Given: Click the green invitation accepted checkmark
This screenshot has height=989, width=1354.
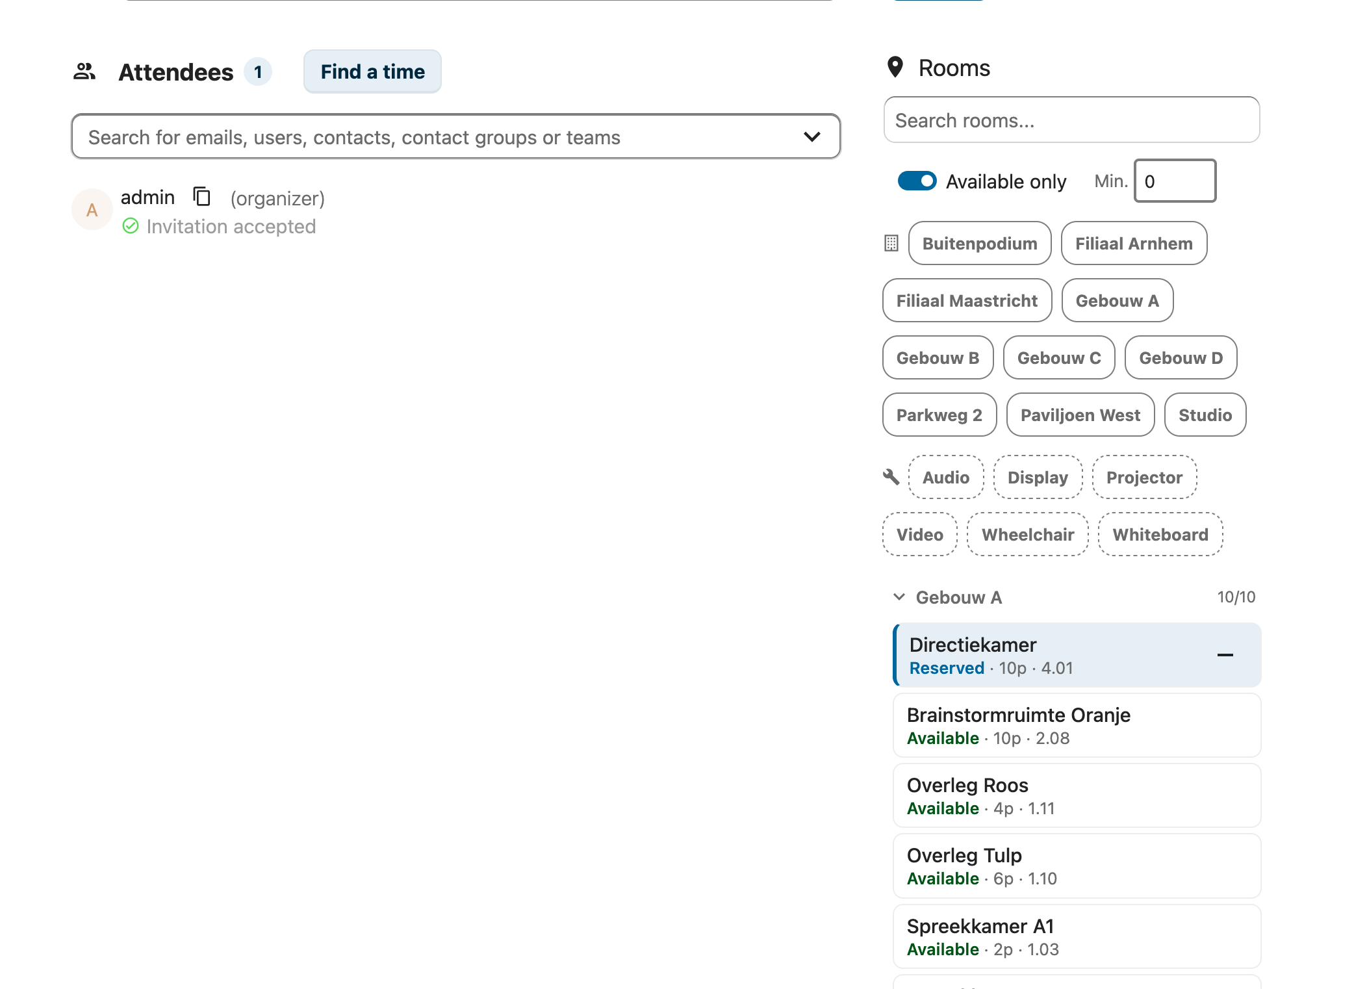Looking at the screenshot, I should tap(131, 226).
